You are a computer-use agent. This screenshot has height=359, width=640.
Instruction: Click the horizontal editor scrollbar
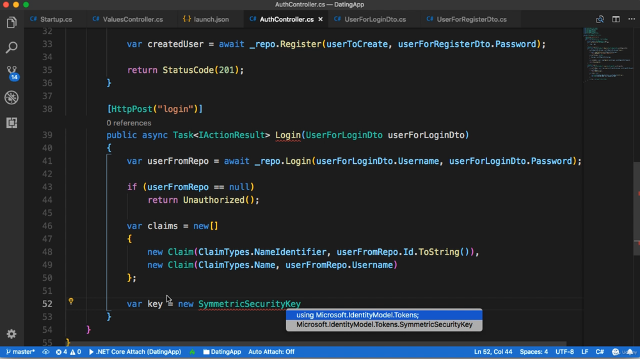click(x=316, y=344)
